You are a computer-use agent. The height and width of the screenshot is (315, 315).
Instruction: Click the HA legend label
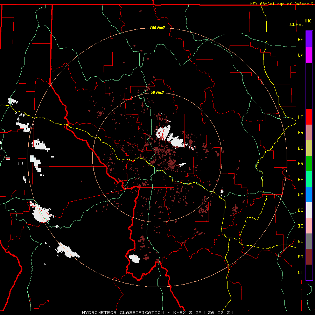click(300, 117)
